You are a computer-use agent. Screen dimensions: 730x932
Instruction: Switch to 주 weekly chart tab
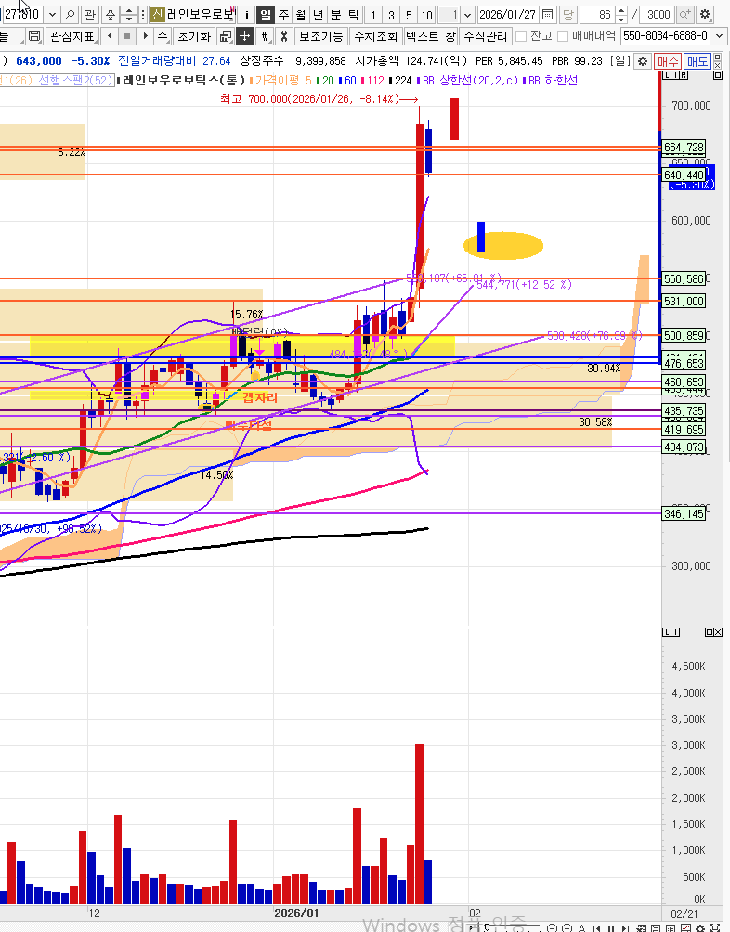(x=282, y=15)
